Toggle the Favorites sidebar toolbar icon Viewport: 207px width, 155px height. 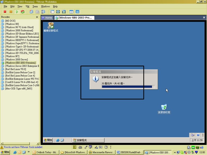point(52,12)
